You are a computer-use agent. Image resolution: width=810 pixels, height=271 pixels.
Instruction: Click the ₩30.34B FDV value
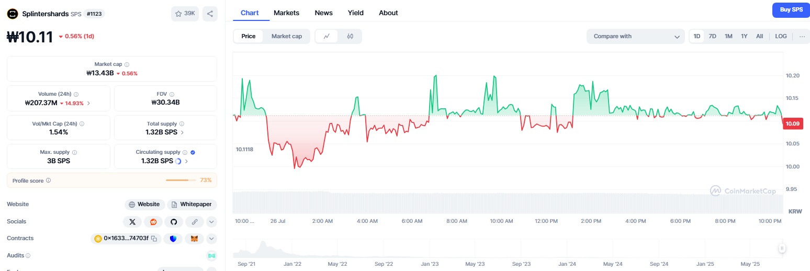pyautogui.click(x=165, y=103)
